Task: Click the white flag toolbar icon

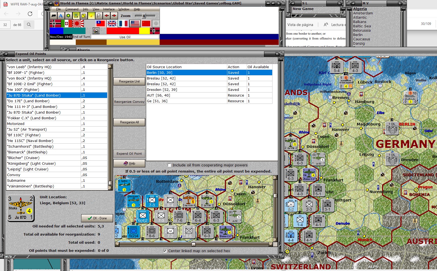Action: [x=99, y=16]
